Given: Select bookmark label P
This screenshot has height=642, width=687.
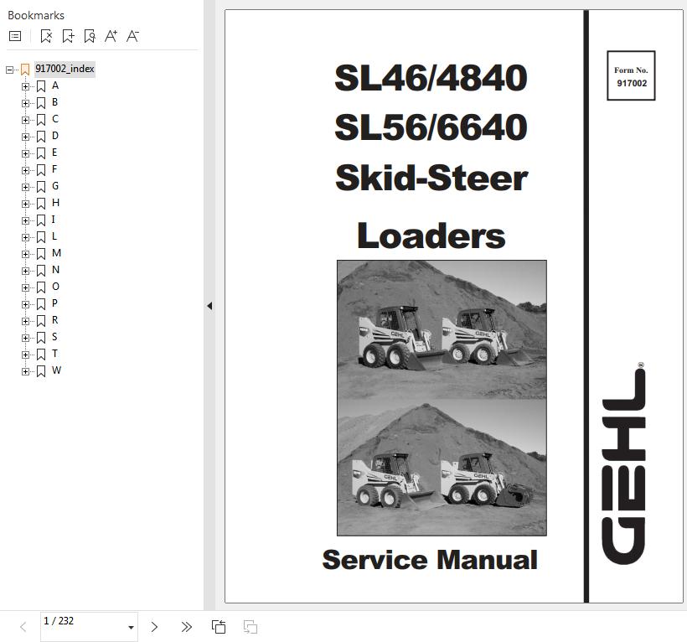Looking at the screenshot, I should click(54, 303).
